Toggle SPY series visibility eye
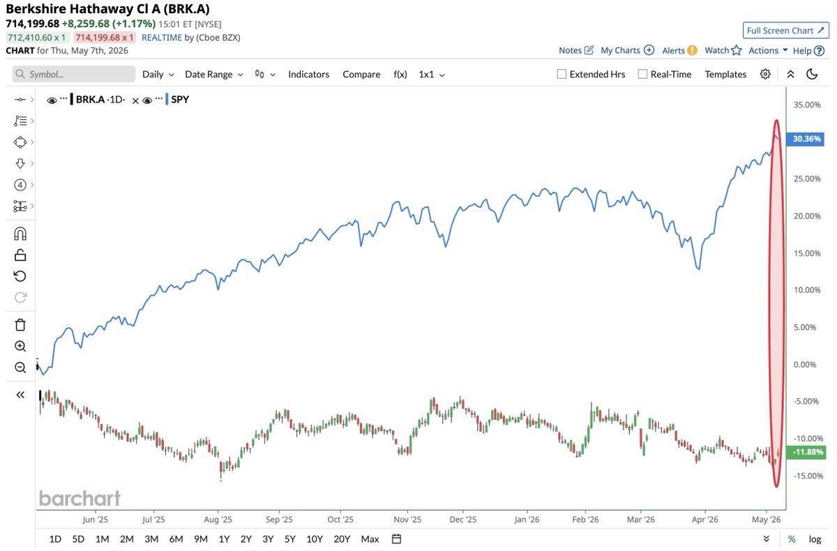The height and width of the screenshot is (551, 837). point(147,100)
